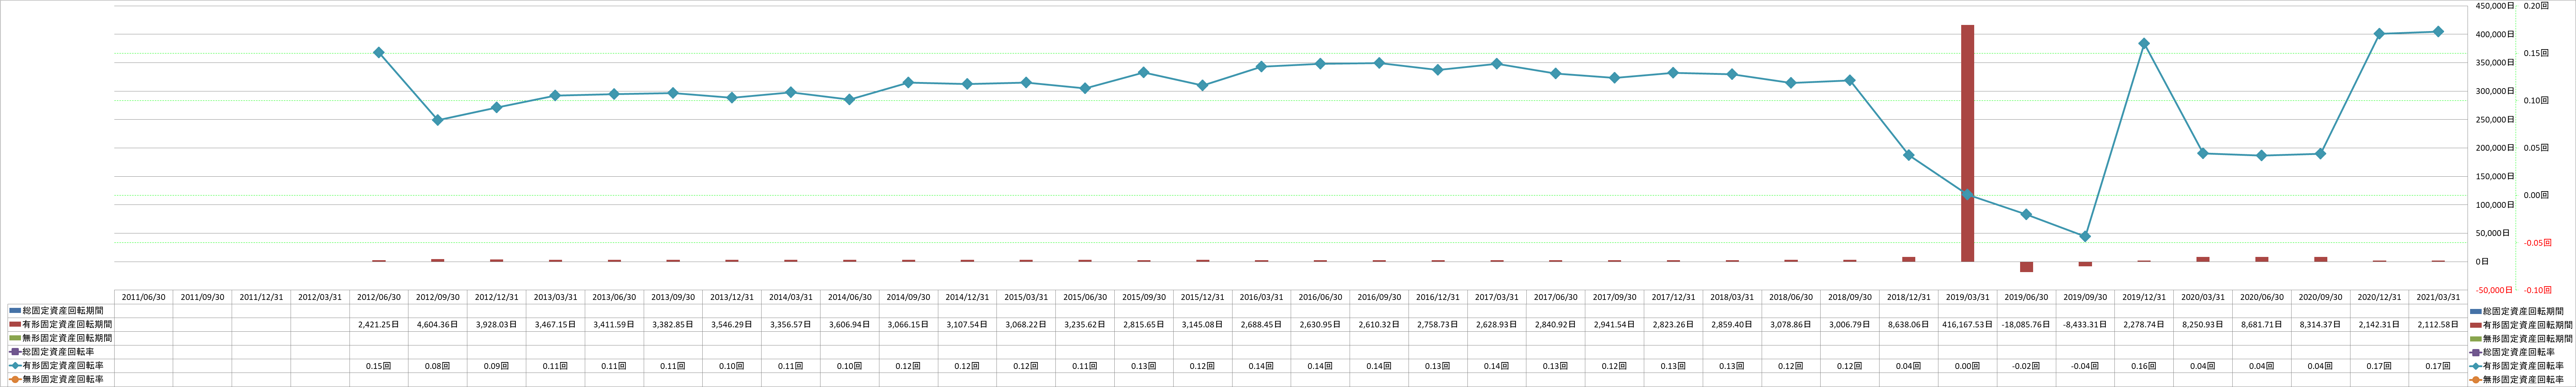Click the 2,610.32日 cell
The width and height of the screenshot is (2576, 387).
point(1379,325)
